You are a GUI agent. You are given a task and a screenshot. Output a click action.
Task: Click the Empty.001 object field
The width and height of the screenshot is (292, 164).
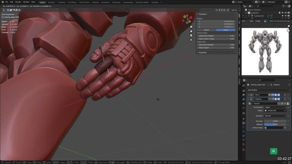[x=275, y=111]
